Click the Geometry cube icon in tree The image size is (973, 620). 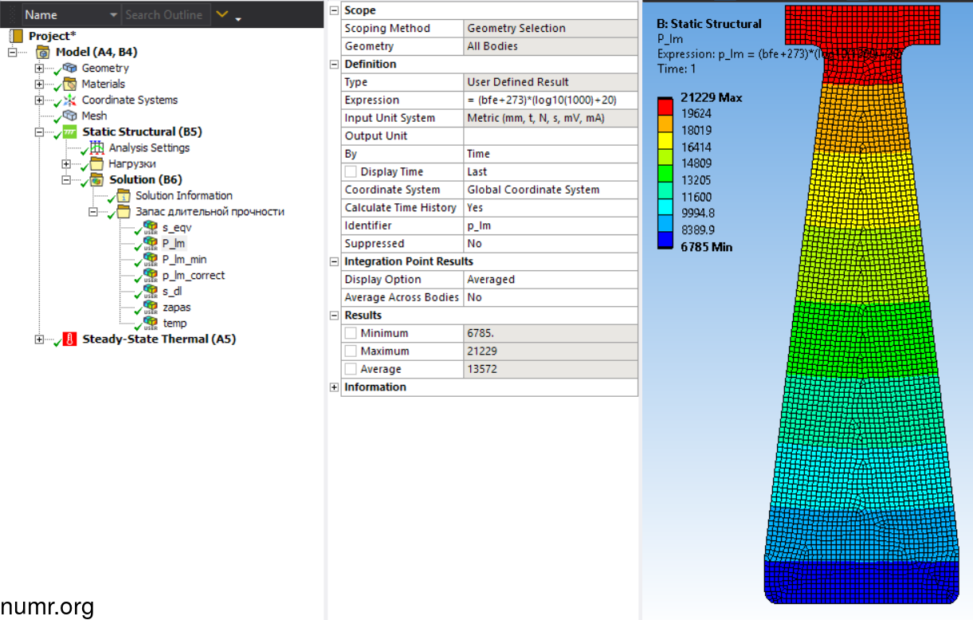pyautogui.click(x=70, y=69)
